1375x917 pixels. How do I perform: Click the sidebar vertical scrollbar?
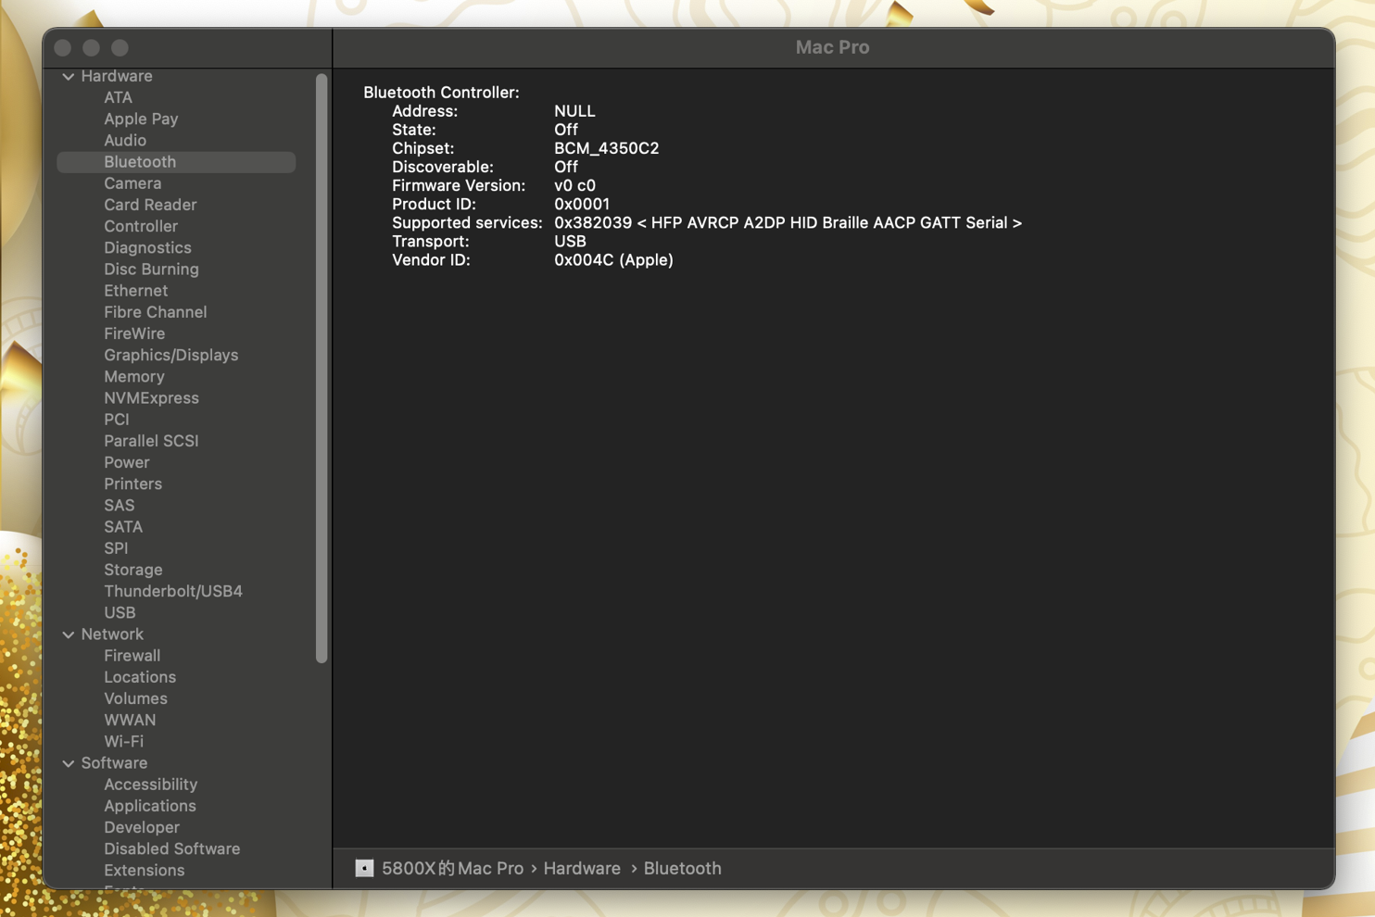(322, 371)
